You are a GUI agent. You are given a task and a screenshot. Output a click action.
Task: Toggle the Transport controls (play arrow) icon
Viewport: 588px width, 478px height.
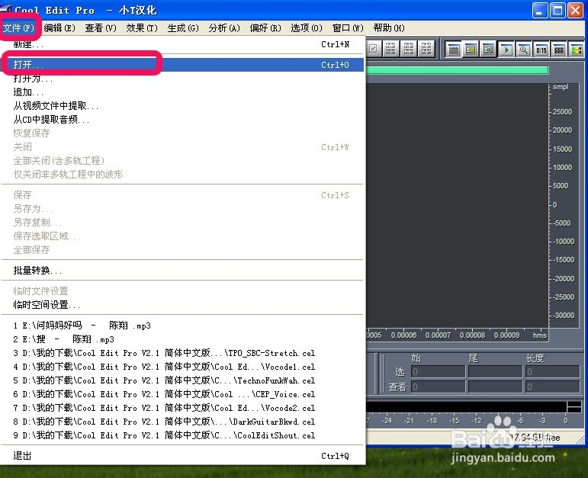[x=506, y=50]
